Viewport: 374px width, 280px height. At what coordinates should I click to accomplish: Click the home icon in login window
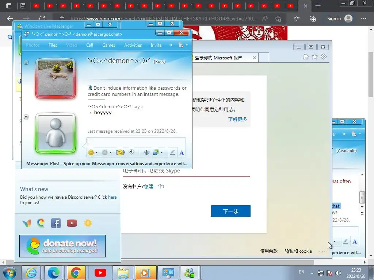(306, 57)
